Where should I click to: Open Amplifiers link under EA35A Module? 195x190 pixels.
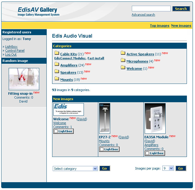click(151, 145)
